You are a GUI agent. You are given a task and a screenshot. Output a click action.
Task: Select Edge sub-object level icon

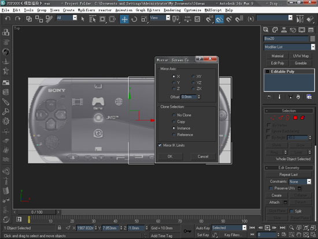(x=280, y=117)
